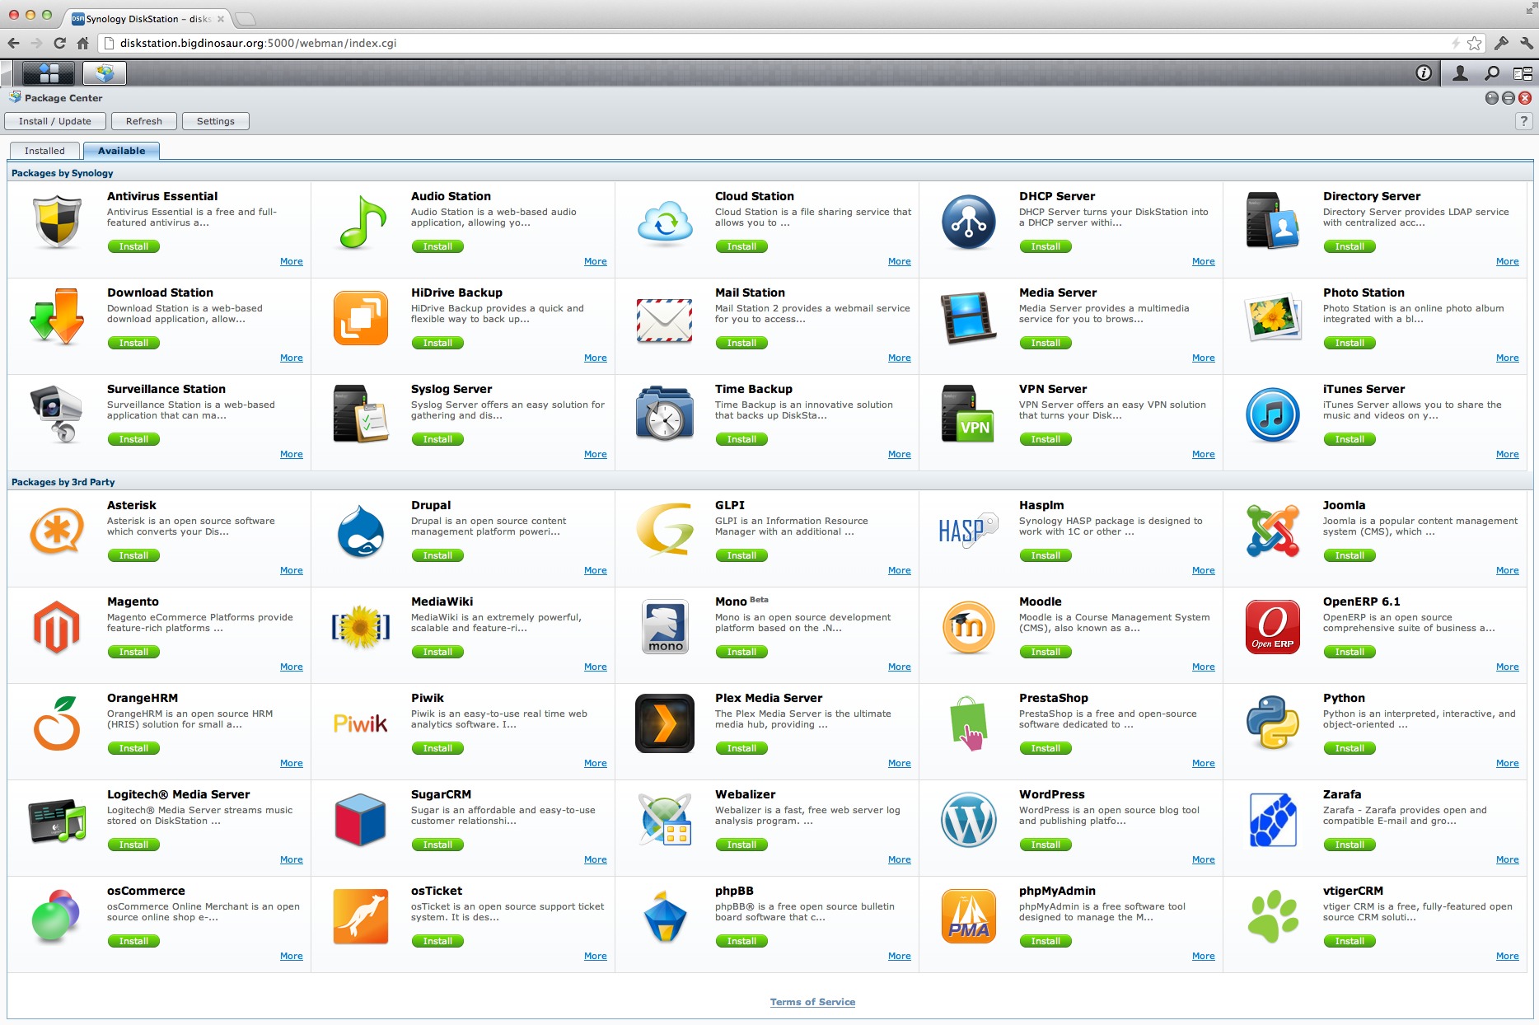1539x1025 pixels.
Task: Open More link for OpenERP 6.1
Action: point(1508,667)
